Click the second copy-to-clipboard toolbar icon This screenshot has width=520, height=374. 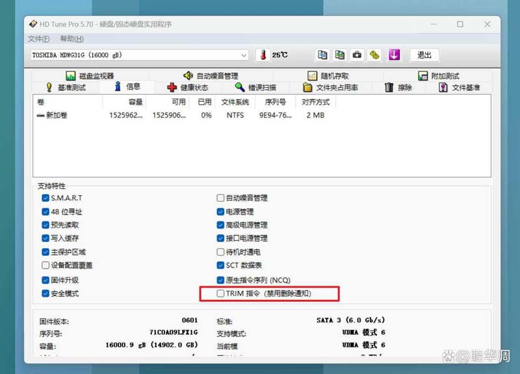pos(339,55)
